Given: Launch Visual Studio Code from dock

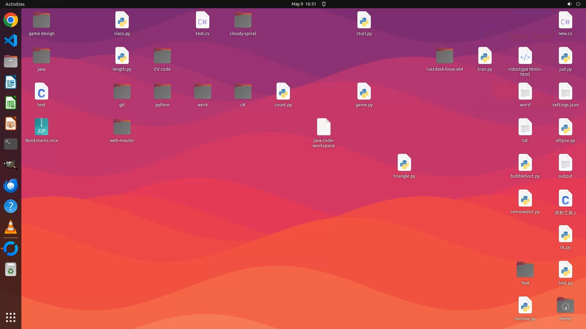Looking at the screenshot, I should pyautogui.click(x=11, y=41).
